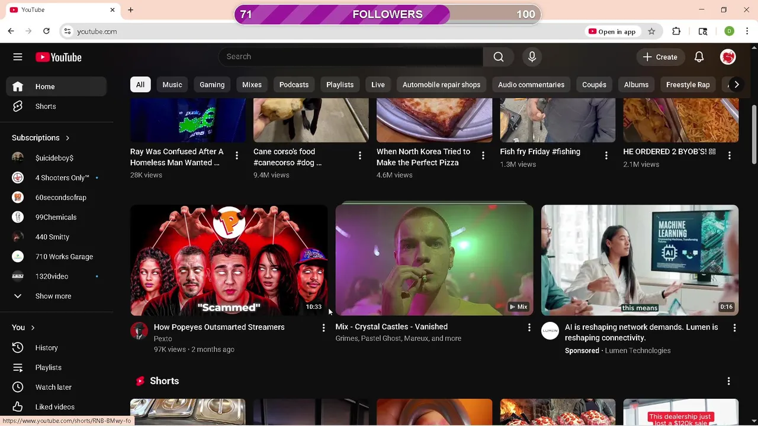Open the 440 Smitty channel
The height and width of the screenshot is (426, 758).
pyautogui.click(x=56, y=237)
